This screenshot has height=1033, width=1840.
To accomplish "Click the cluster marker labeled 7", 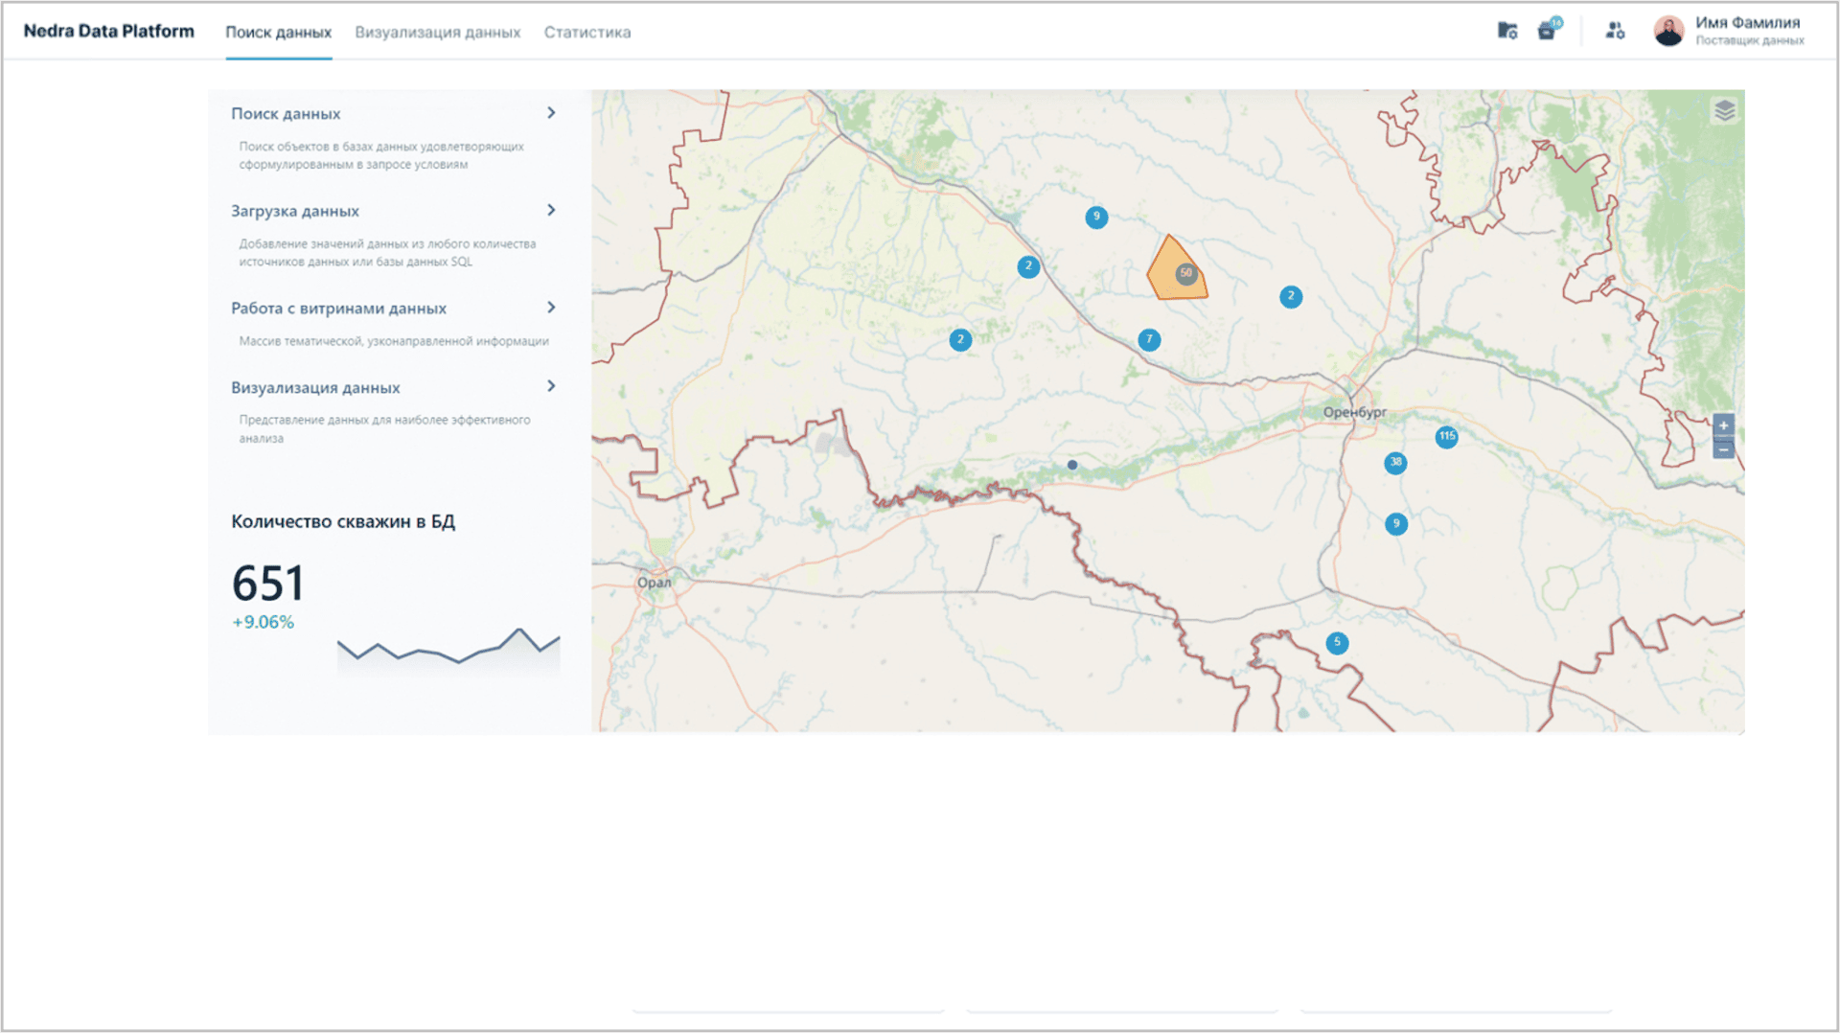I will [x=1149, y=339].
